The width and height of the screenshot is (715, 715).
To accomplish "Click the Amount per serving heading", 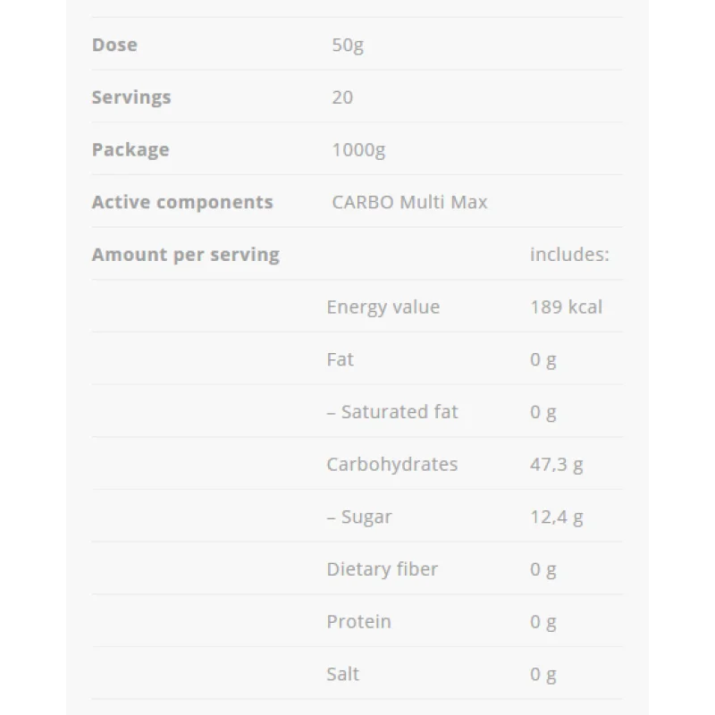I will click(x=186, y=255).
